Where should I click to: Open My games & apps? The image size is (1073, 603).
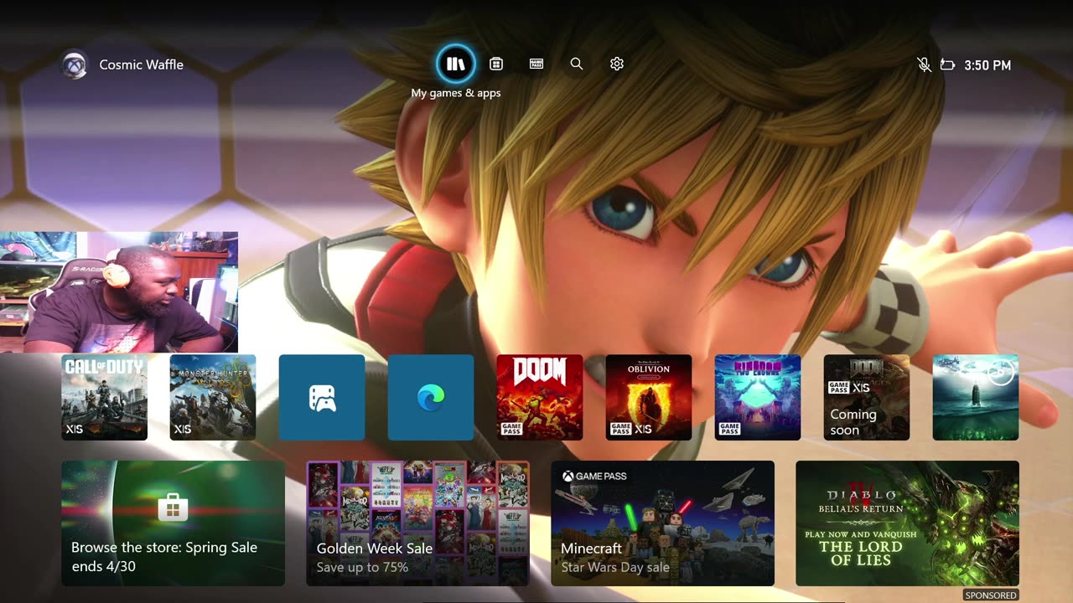click(455, 64)
